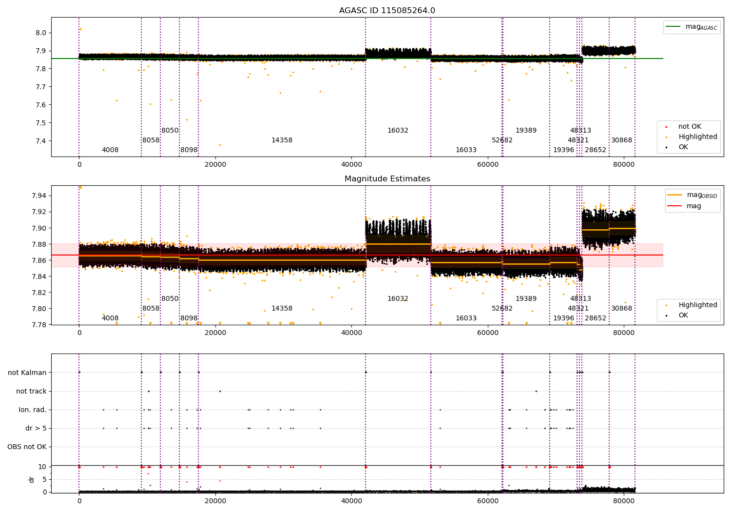Click the 'Ion. rad.' axis label
This screenshot has width=731, height=512.
(33, 410)
